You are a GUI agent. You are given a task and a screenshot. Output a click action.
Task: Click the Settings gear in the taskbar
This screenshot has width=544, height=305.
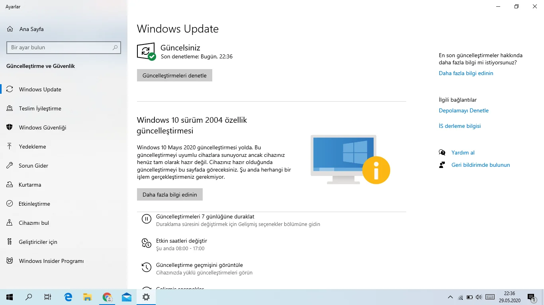tap(146, 297)
